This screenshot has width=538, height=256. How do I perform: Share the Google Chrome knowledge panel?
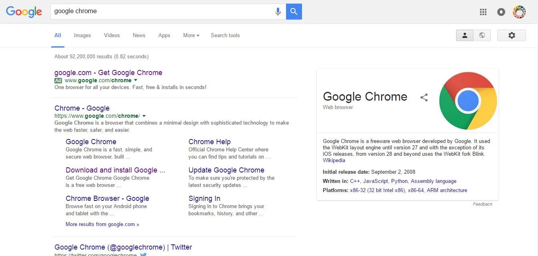tap(424, 97)
